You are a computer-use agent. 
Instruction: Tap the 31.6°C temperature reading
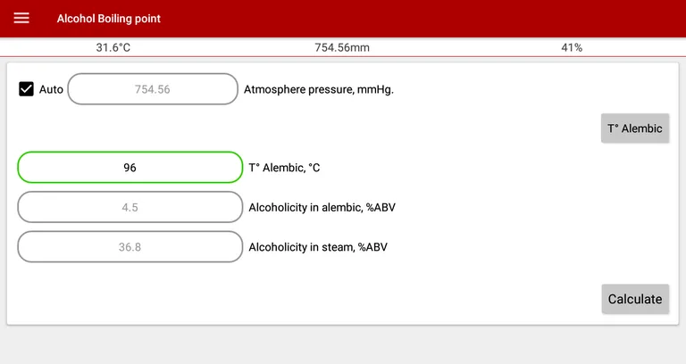[113, 47]
